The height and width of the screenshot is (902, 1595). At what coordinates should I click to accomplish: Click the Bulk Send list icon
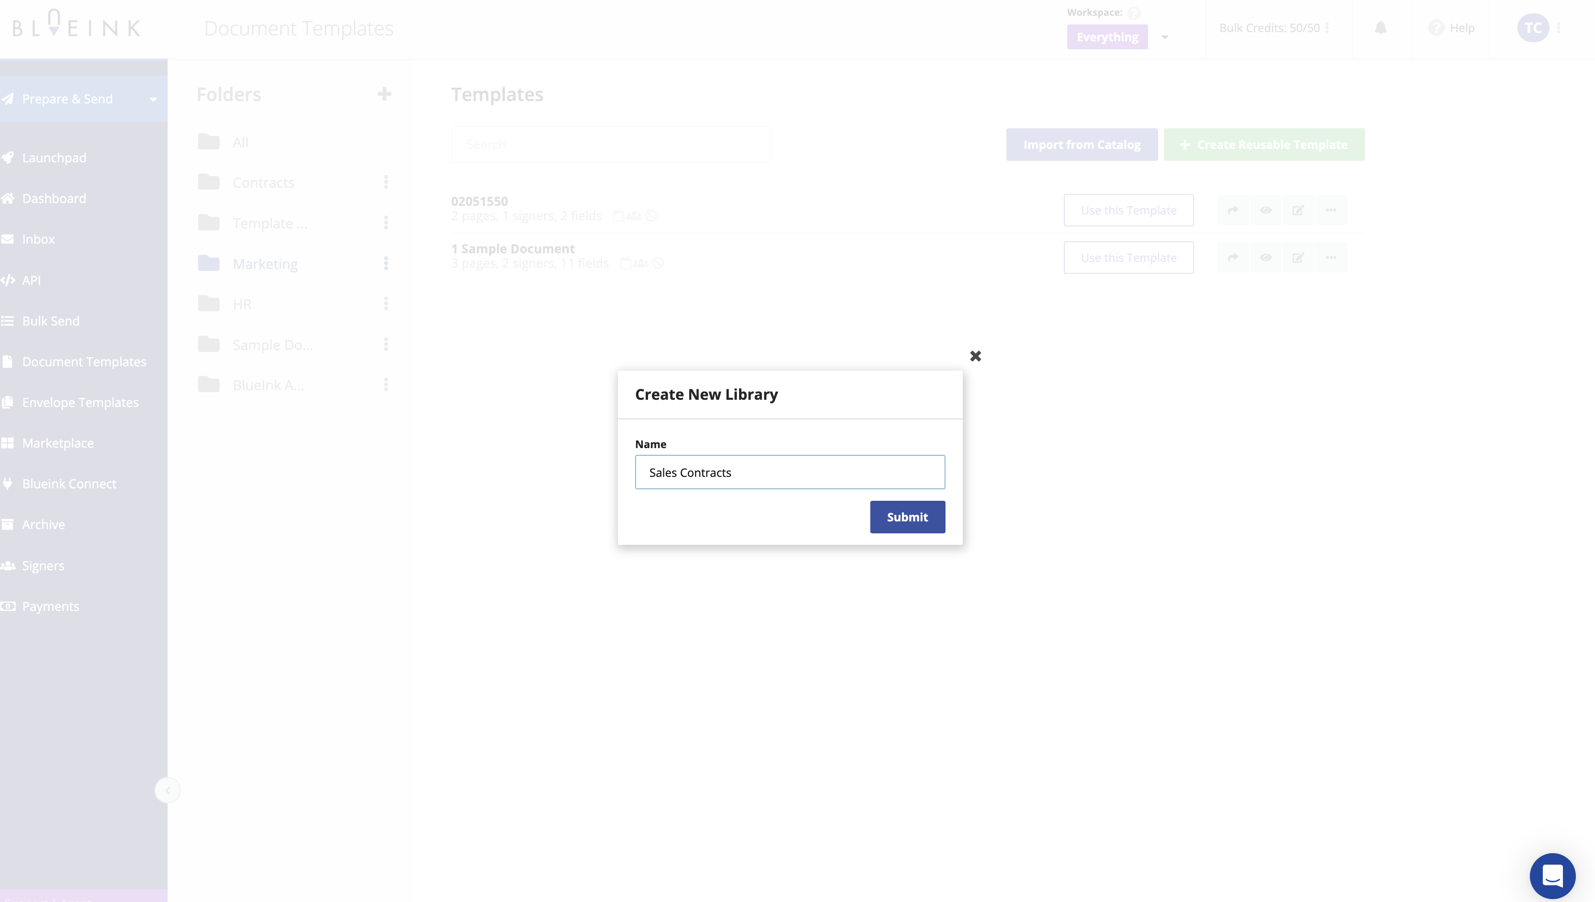(8, 321)
